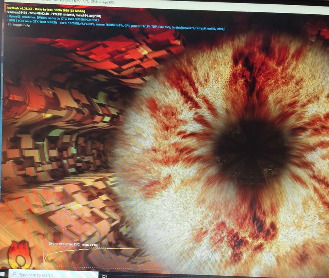This screenshot has height=278, width=329.
Task: Click the 'GPU 1: 73°C (min: 33°C - max: 74°C)' label
Action: pos(73,245)
